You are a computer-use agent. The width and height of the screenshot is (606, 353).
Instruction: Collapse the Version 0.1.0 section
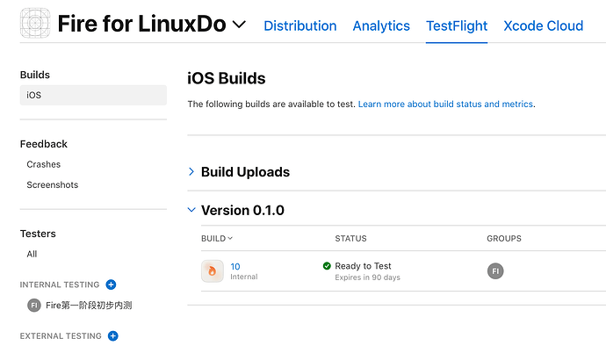point(191,210)
